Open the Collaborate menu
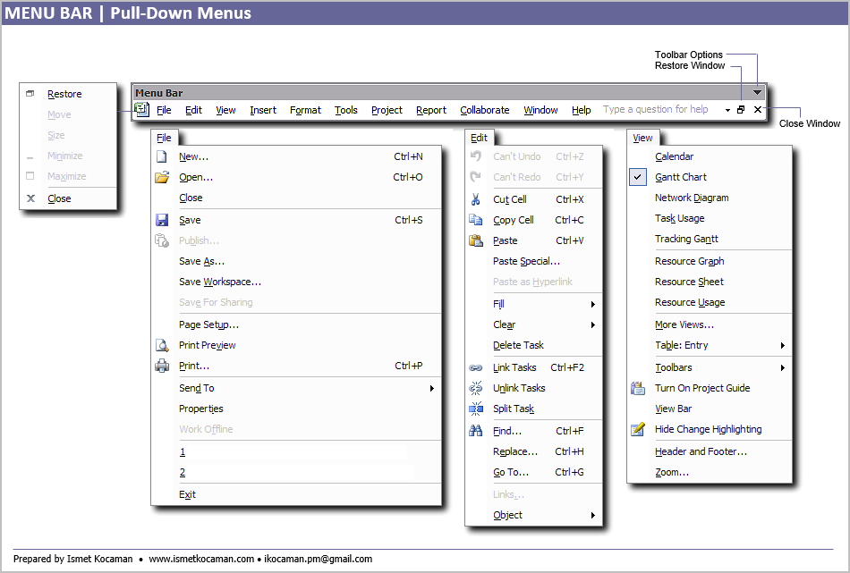Image resolution: width=850 pixels, height=573 pixels. (x=484, y=110)
